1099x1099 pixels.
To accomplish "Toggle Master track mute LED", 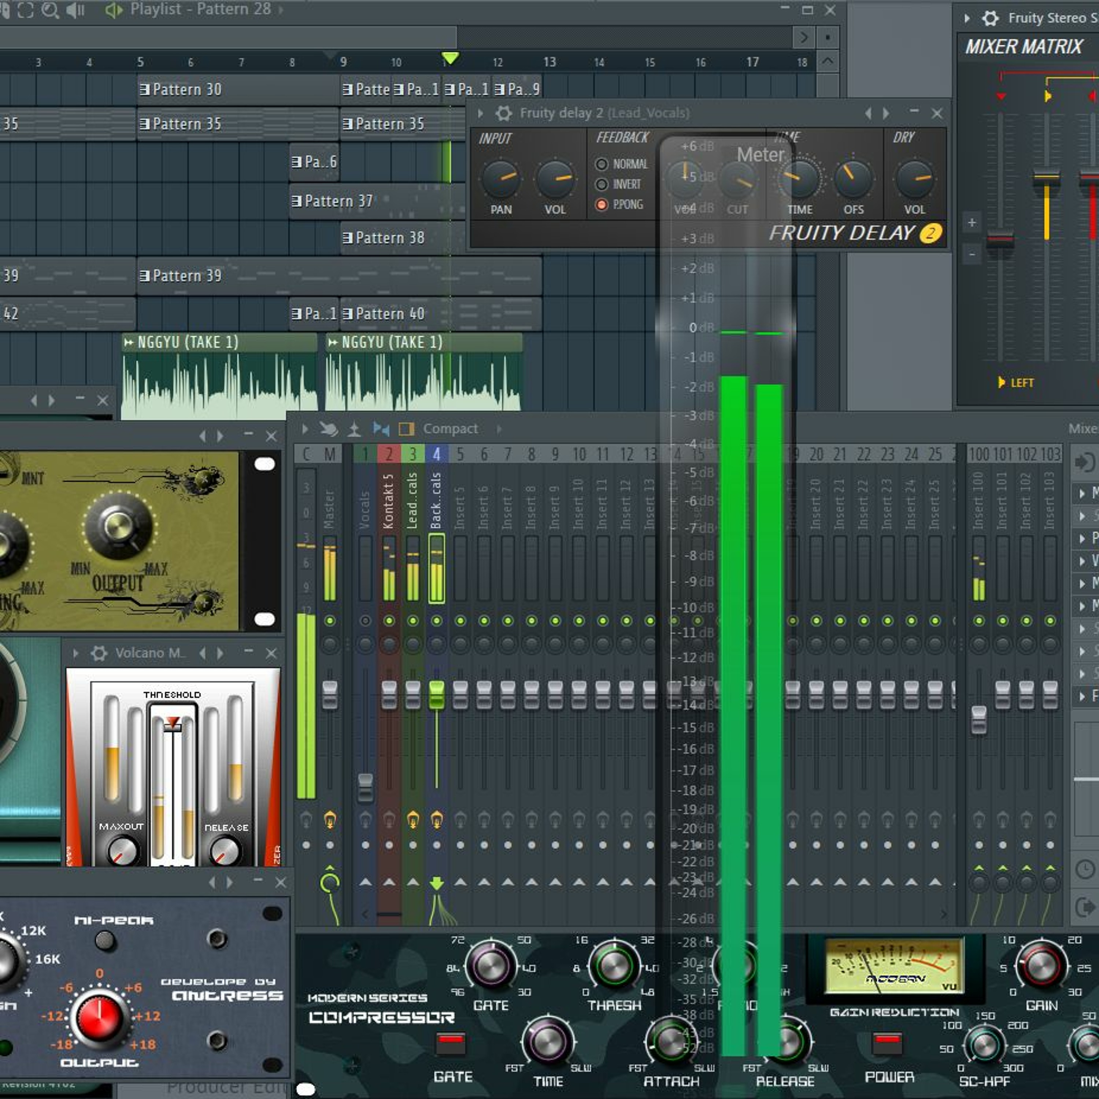I will pos(330,621).
